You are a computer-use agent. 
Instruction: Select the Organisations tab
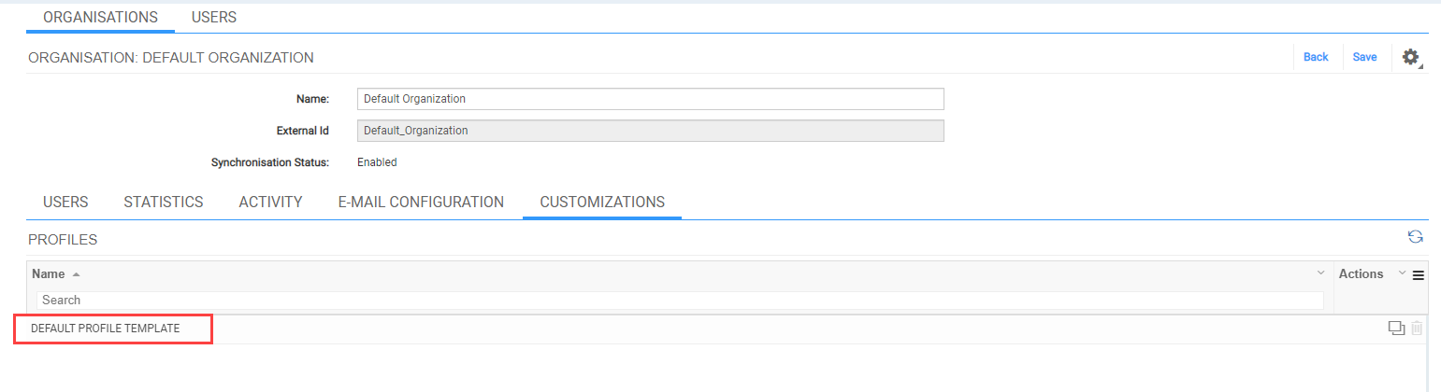[x=101, y=17]
